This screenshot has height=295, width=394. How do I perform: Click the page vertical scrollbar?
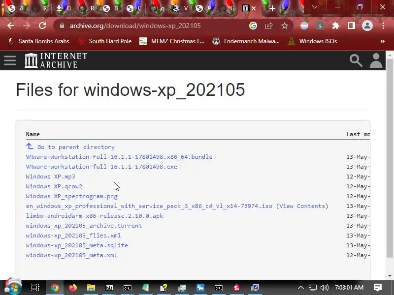(x=390, y=158)
